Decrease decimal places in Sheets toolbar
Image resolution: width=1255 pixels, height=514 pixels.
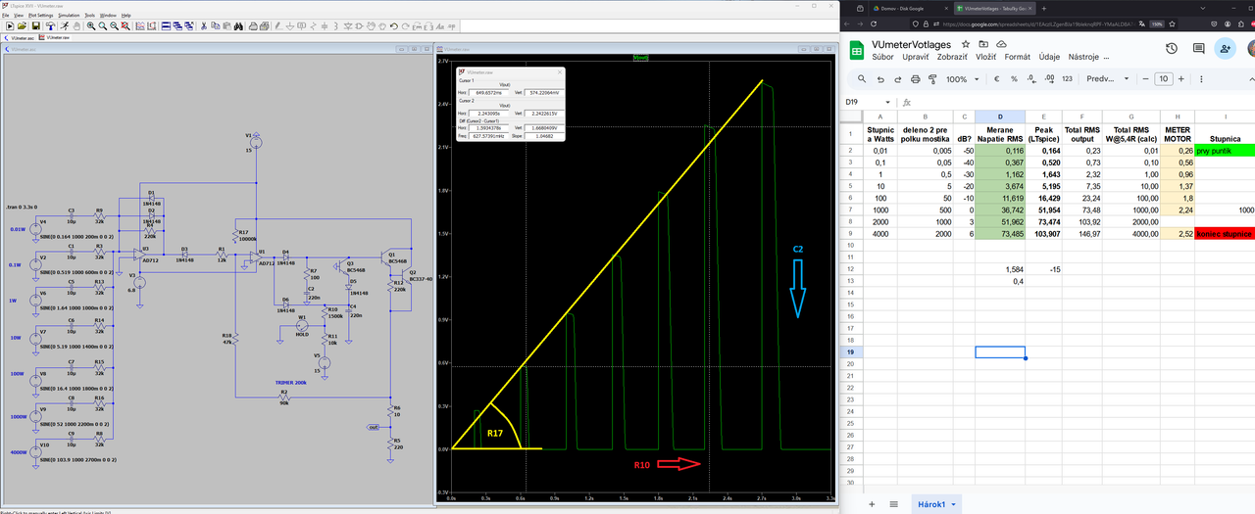pos(1031,79)
